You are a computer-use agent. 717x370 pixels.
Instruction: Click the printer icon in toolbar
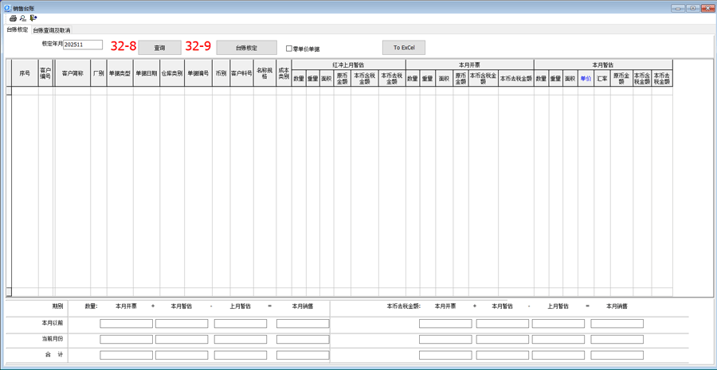13,18
